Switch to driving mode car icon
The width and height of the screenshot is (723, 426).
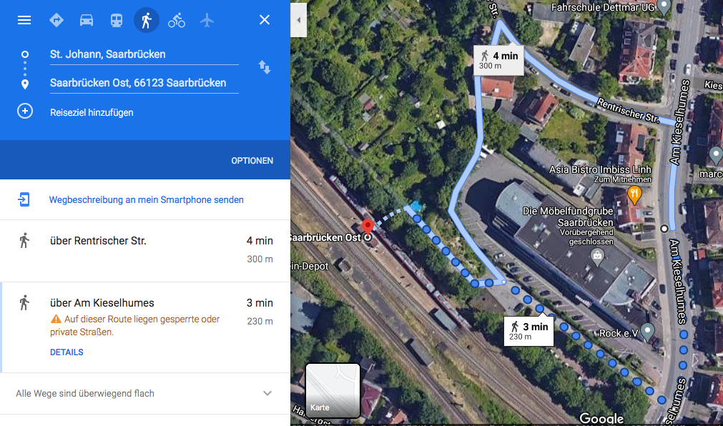click(87, 20)
